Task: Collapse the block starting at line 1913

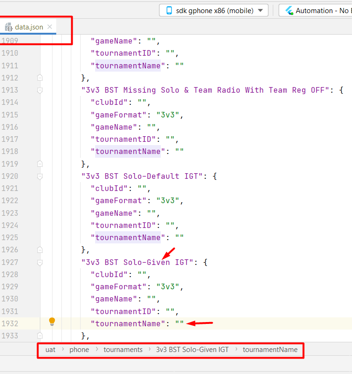Action: (40, 90)
